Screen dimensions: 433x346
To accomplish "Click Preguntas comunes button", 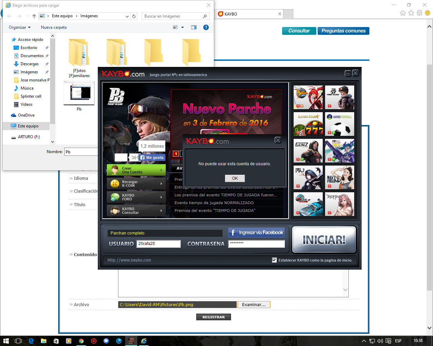I will 343,31.
